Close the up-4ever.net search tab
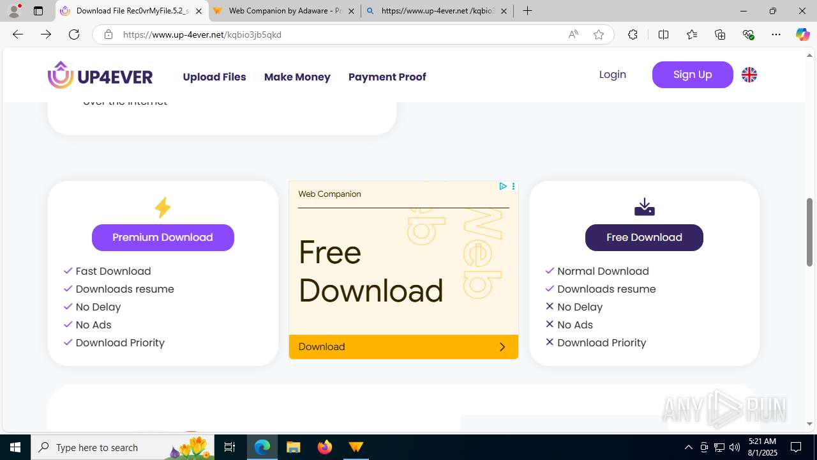817x460 pixels. 504,11
